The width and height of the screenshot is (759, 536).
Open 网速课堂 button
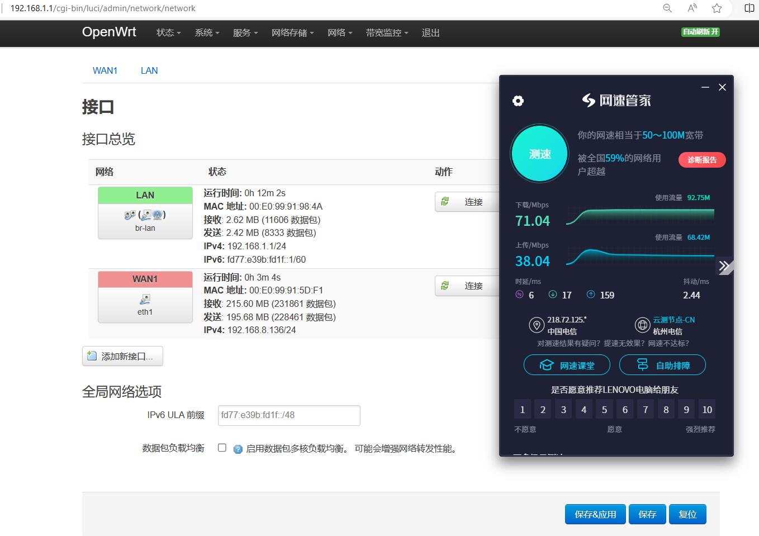[567, 365]
